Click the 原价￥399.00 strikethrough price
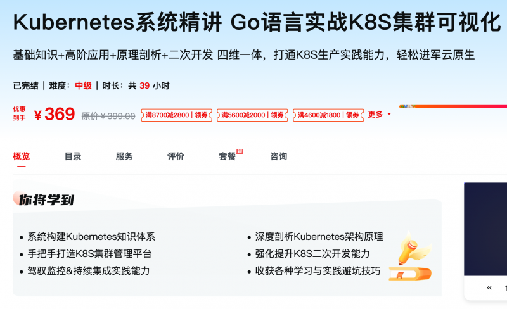507x309 pixels. [x=108, y=116]
